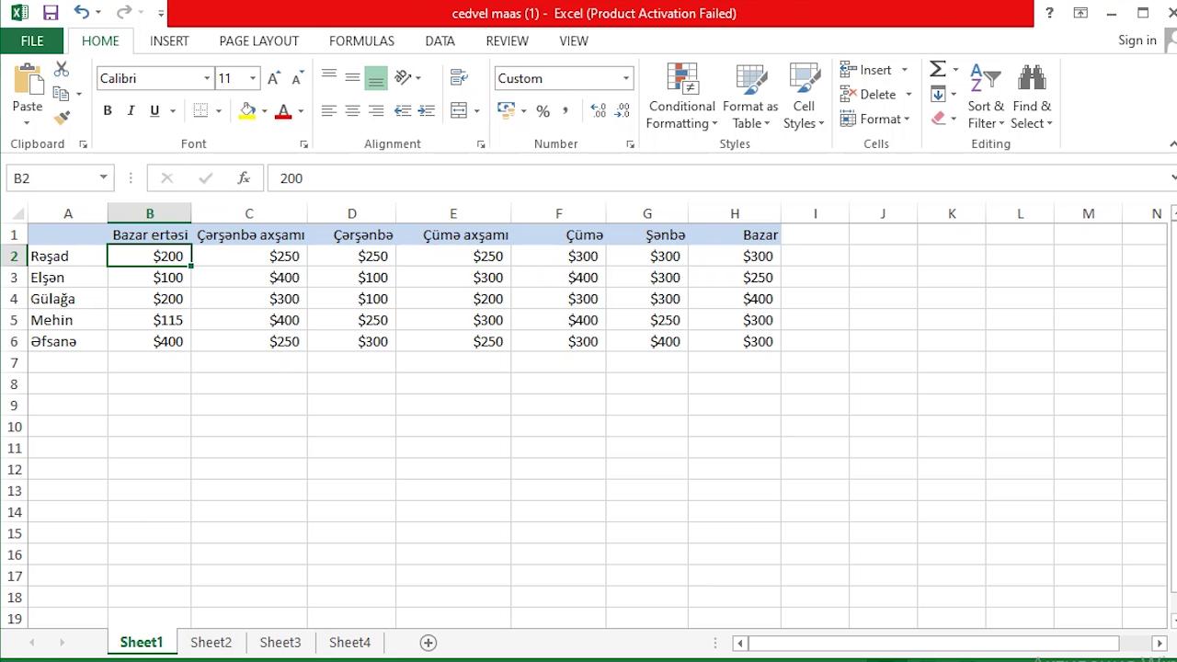
Task: Open the Alignment dialog launcher
Action: [481, 144]
